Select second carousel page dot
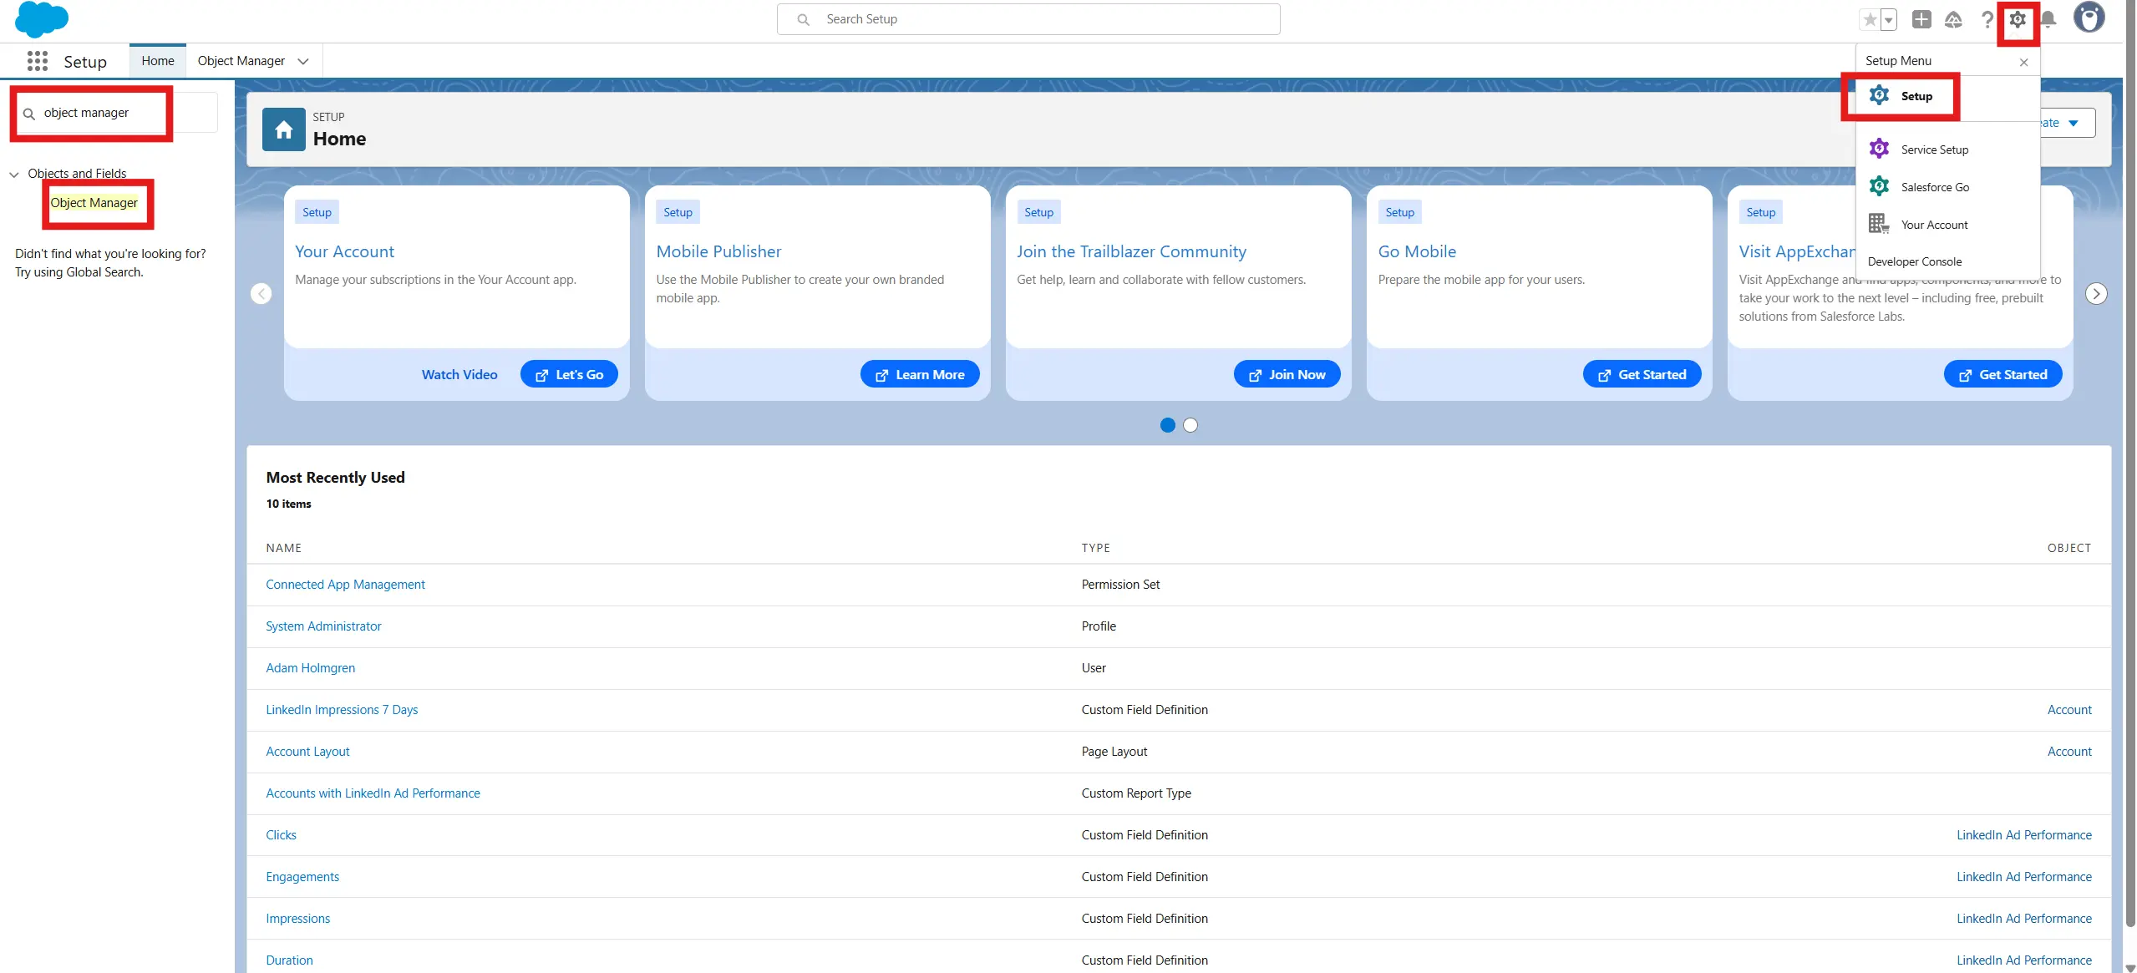 [x=1190, y=425]
